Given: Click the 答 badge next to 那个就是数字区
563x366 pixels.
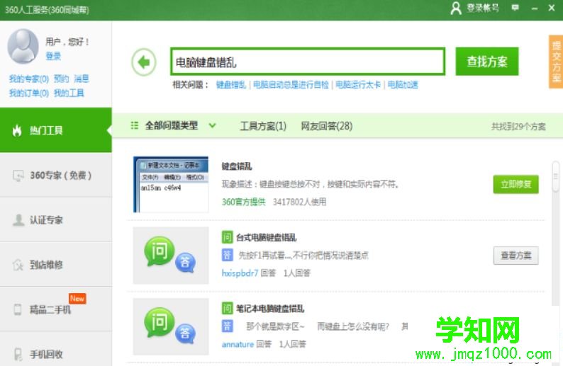Looking at the screenshot, I should click(x=227, y=326).
